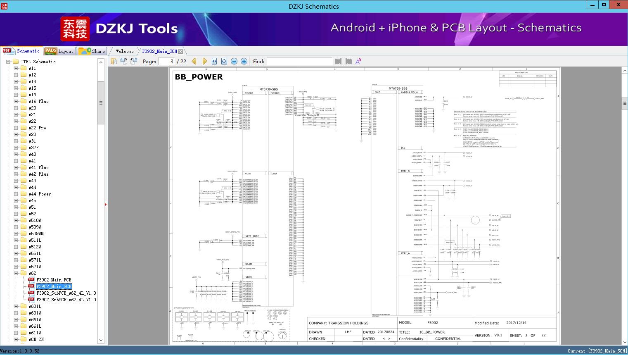
Task: Click the A661W folder icon
Action: point(24,319)
